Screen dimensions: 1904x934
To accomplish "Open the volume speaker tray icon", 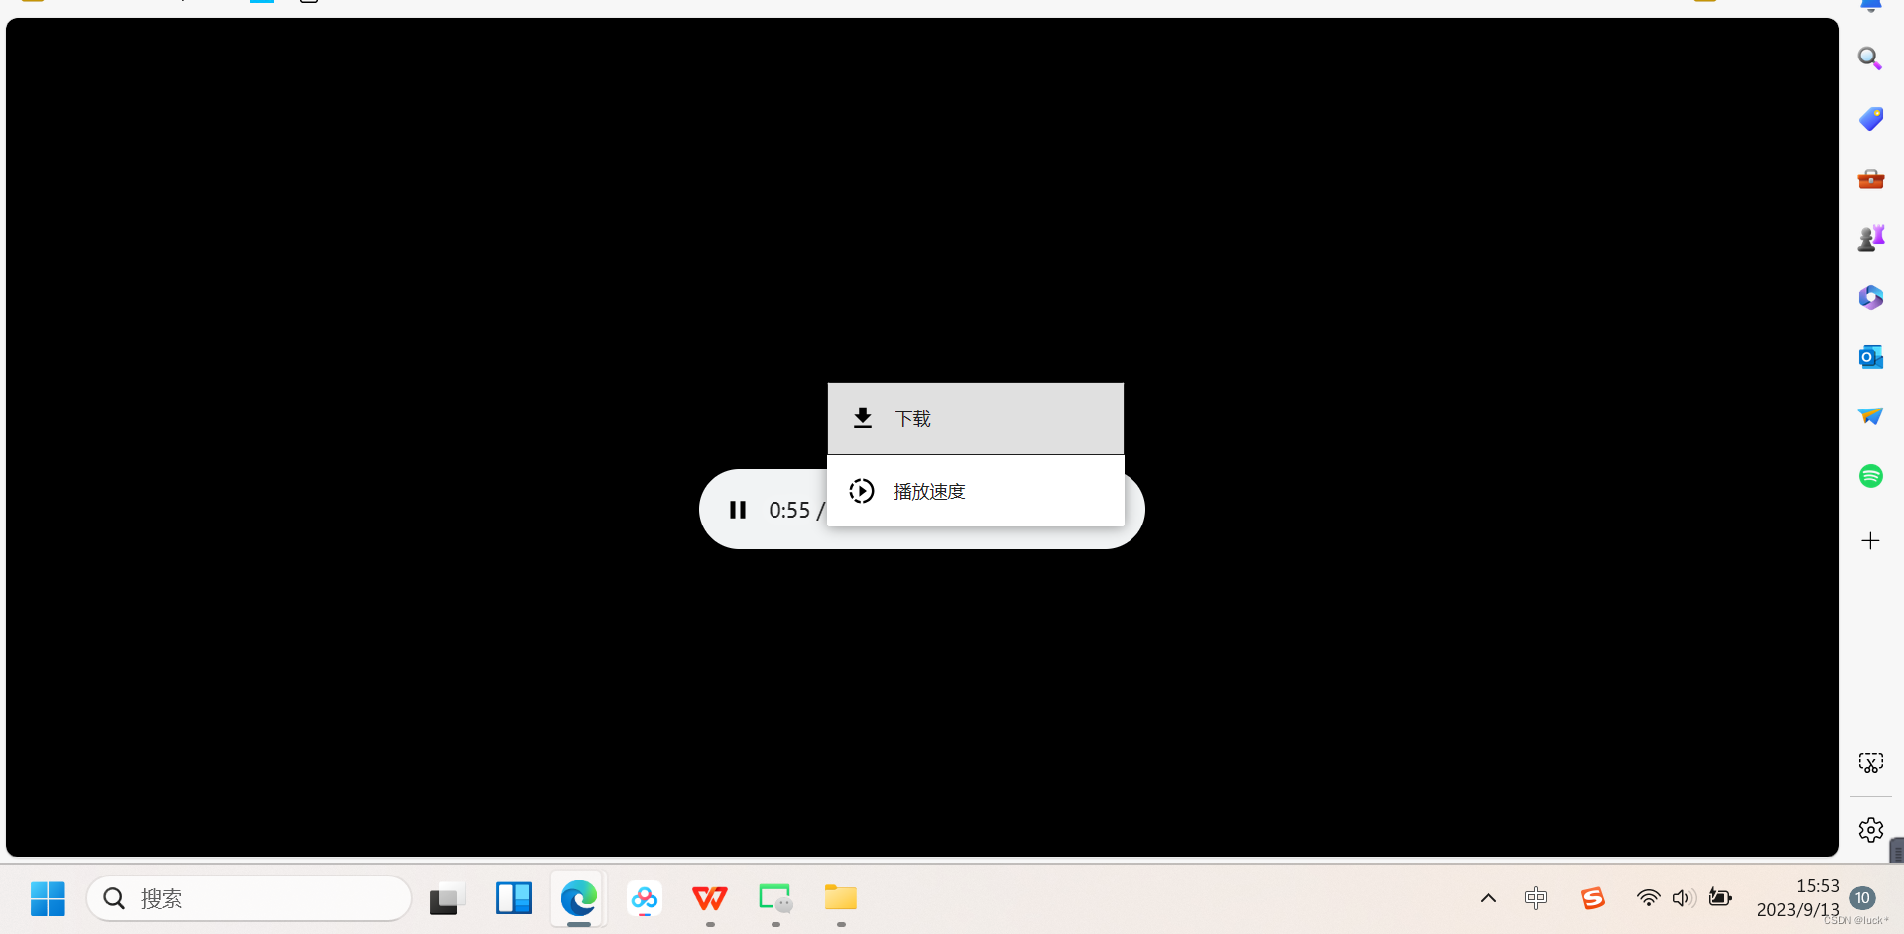I will coord(1683,898).
